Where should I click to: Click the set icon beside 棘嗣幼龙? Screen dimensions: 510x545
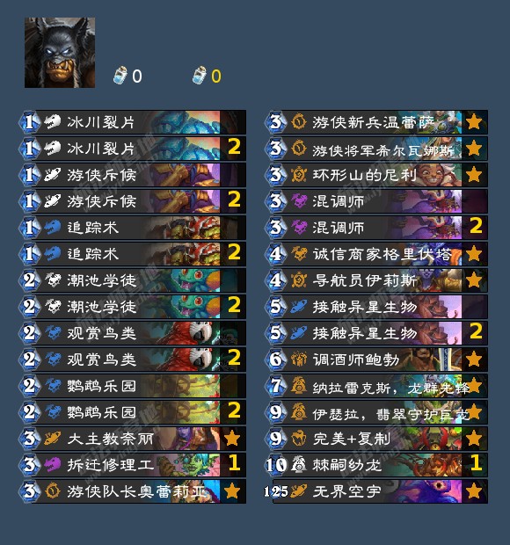299,465
